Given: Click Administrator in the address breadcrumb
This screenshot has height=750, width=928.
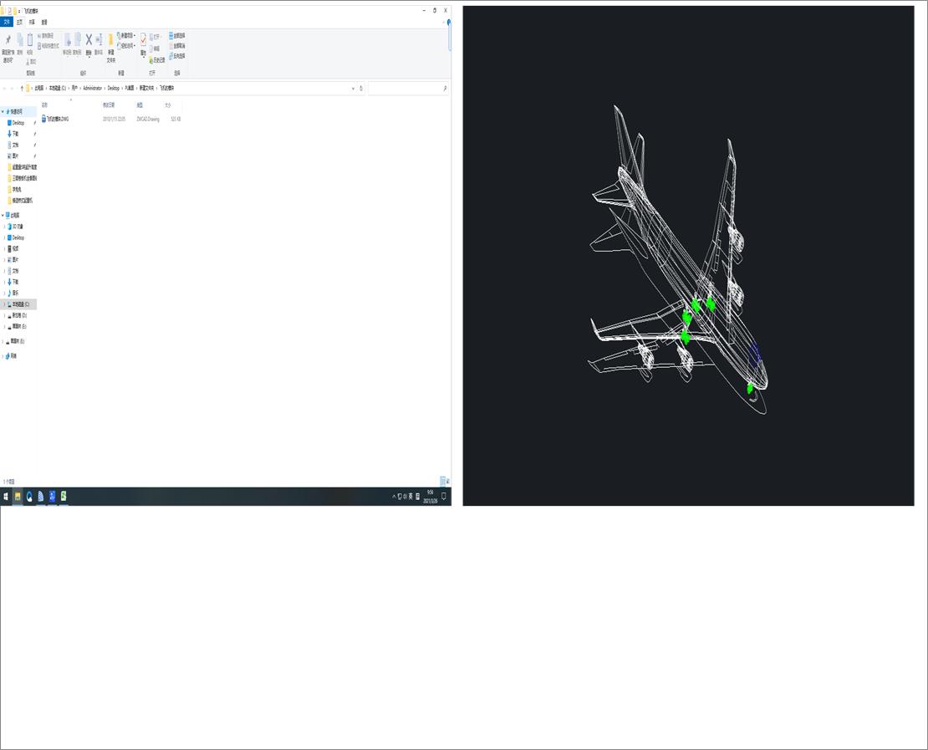Looking at the screenshot, I should tap(92, 88).
